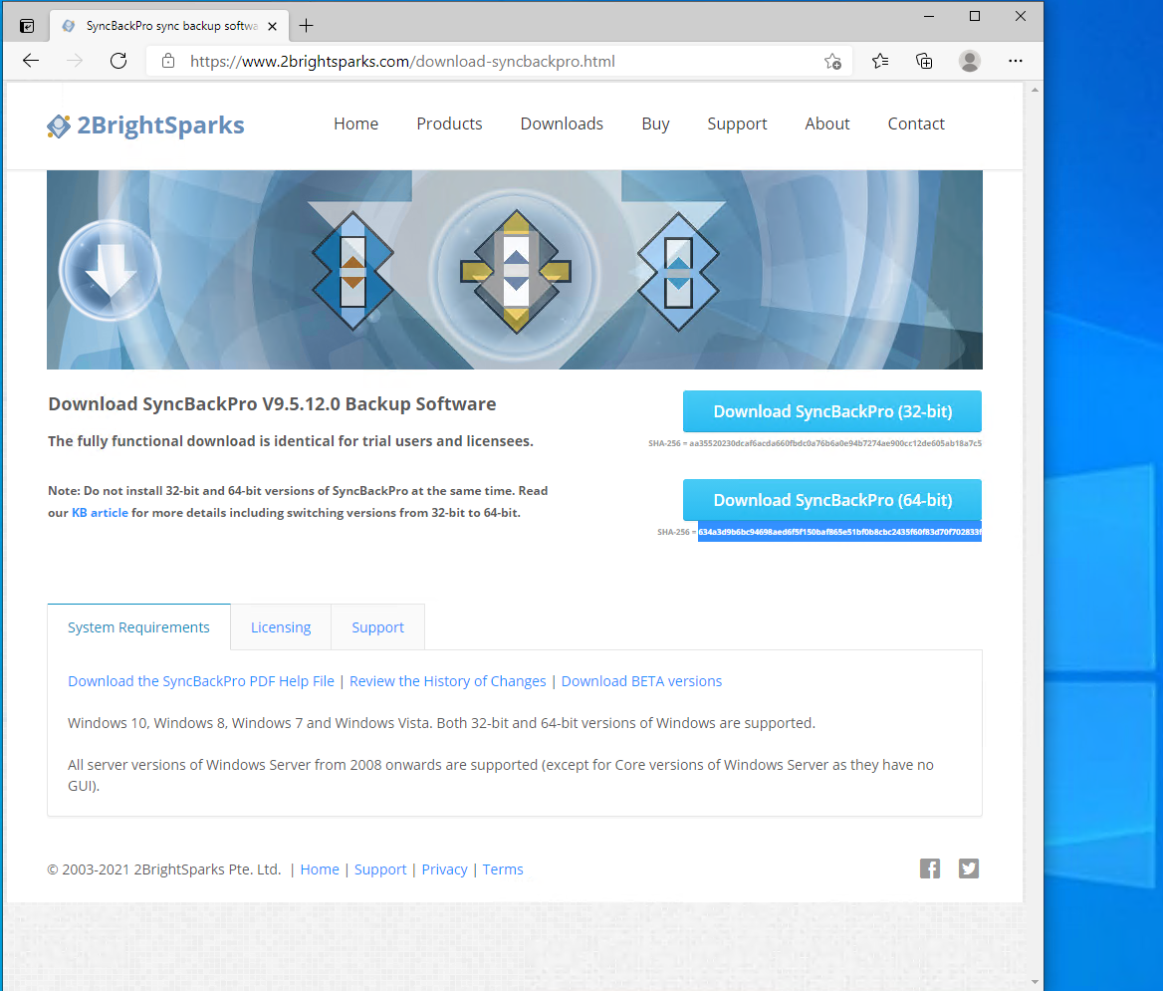Viewport: 1163px width, 991px height.
Task: Click the circular download arrow banner icon
Action: (110, 270)
